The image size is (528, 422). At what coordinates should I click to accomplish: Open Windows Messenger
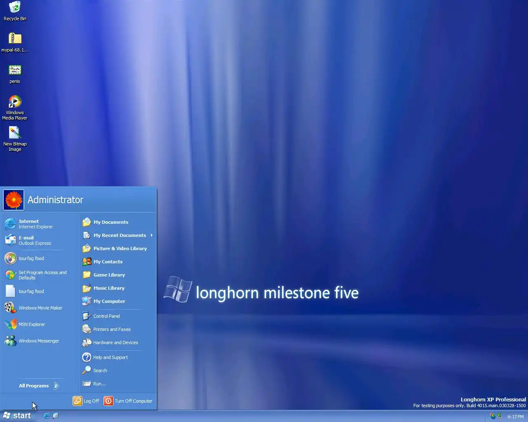(x=40, y=341)
